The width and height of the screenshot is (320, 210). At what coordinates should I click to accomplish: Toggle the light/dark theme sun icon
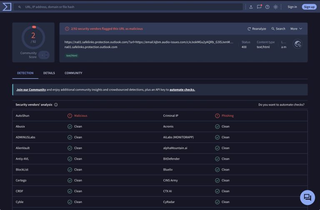[x=275, y=7]
